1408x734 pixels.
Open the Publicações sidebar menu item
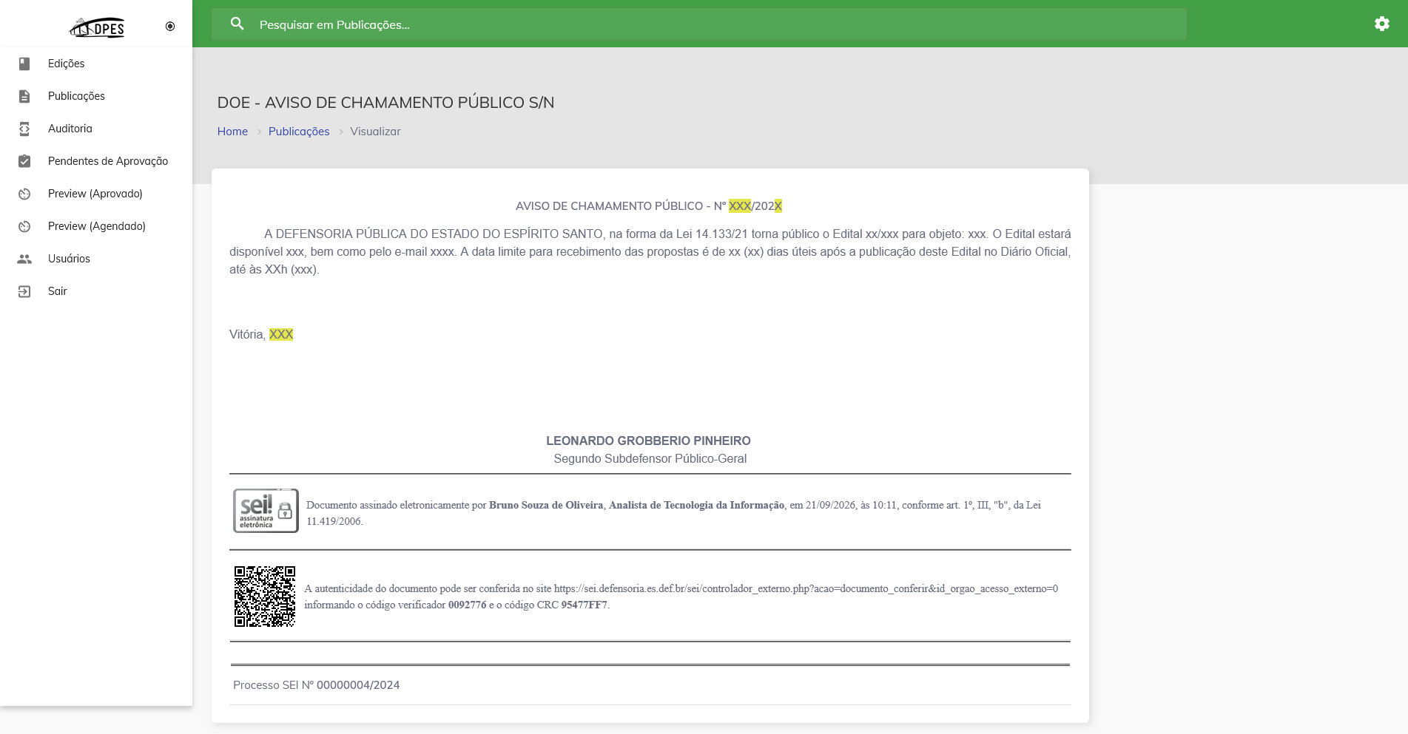pos(96,96)
